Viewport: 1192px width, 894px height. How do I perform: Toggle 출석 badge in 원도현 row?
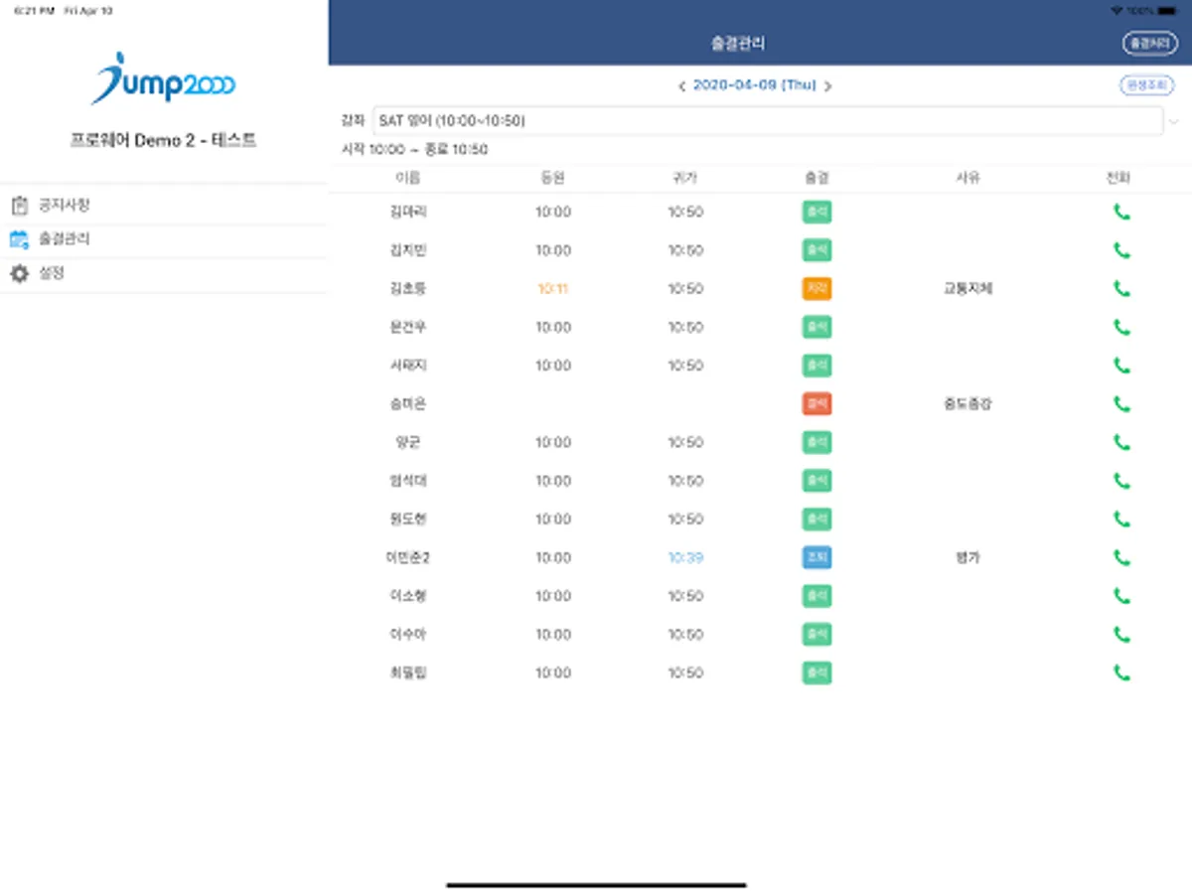pos(817,520)
